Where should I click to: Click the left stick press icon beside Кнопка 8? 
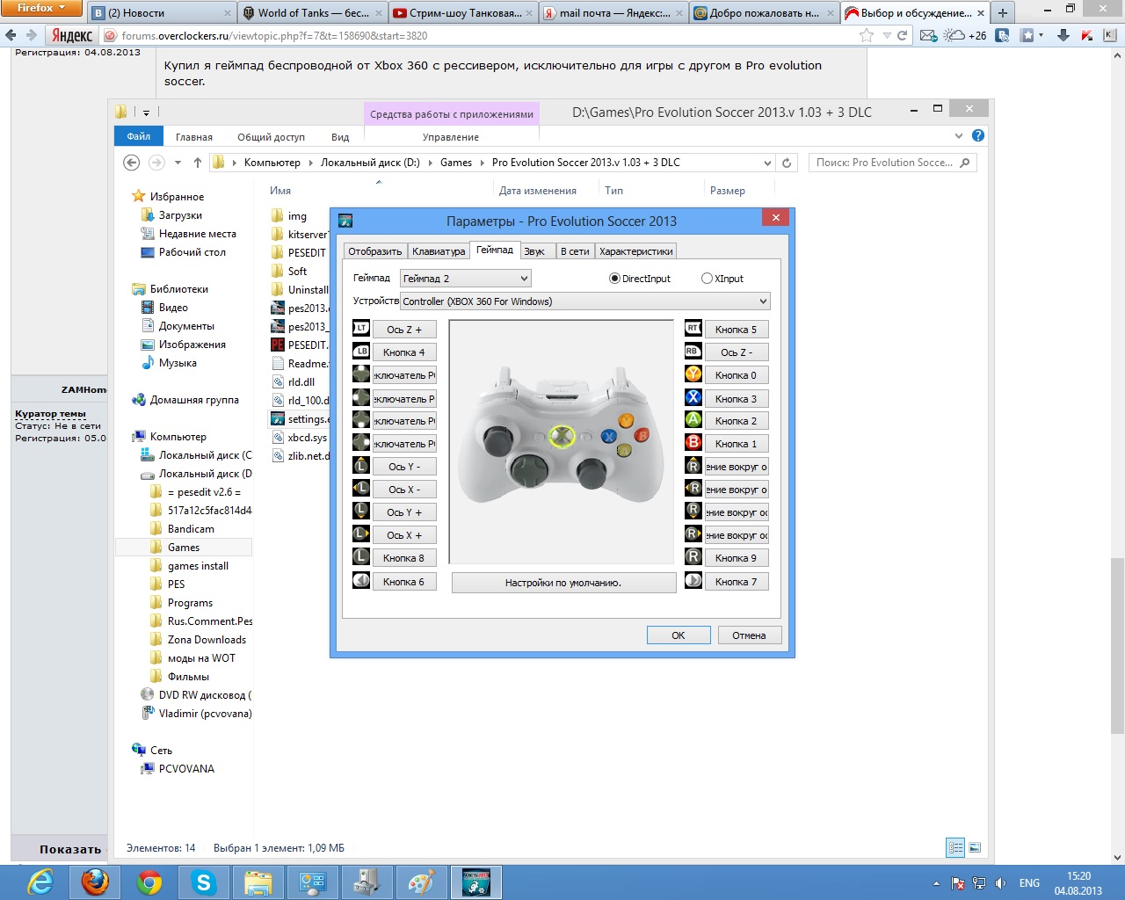361,557
